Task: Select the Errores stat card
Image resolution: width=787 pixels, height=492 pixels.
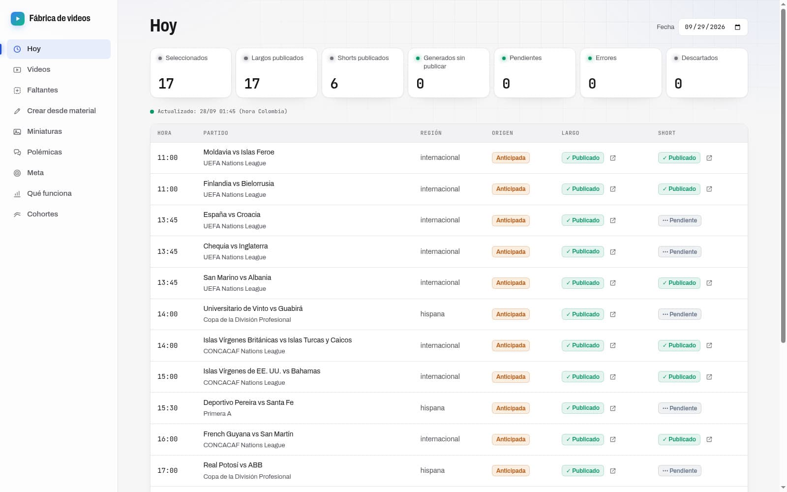Action: [621, 73]
